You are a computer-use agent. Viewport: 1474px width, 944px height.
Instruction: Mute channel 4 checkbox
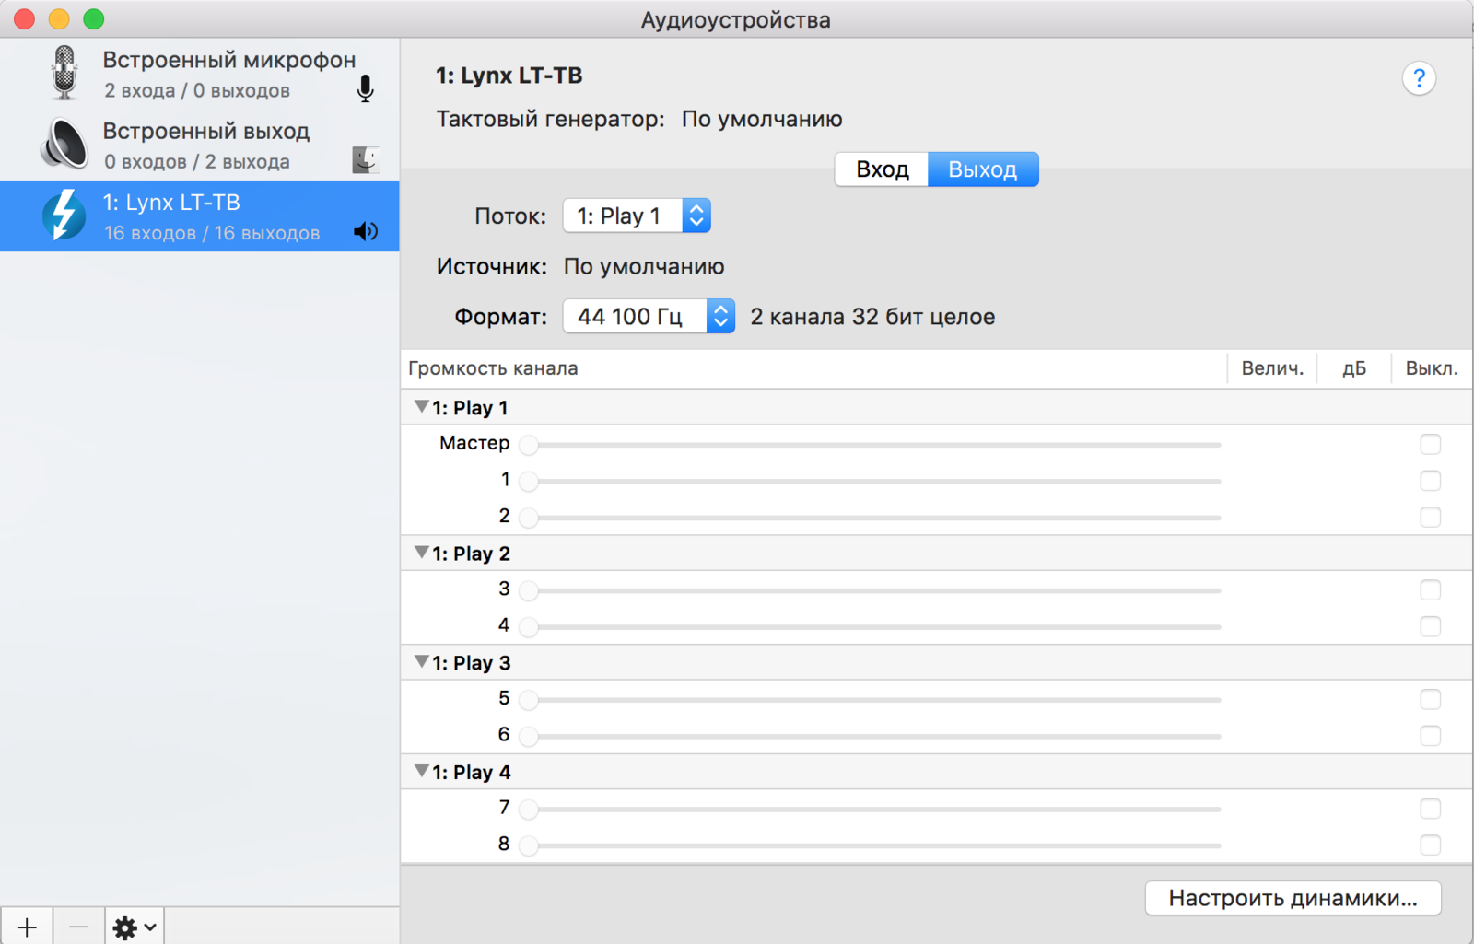[1430, 626]
